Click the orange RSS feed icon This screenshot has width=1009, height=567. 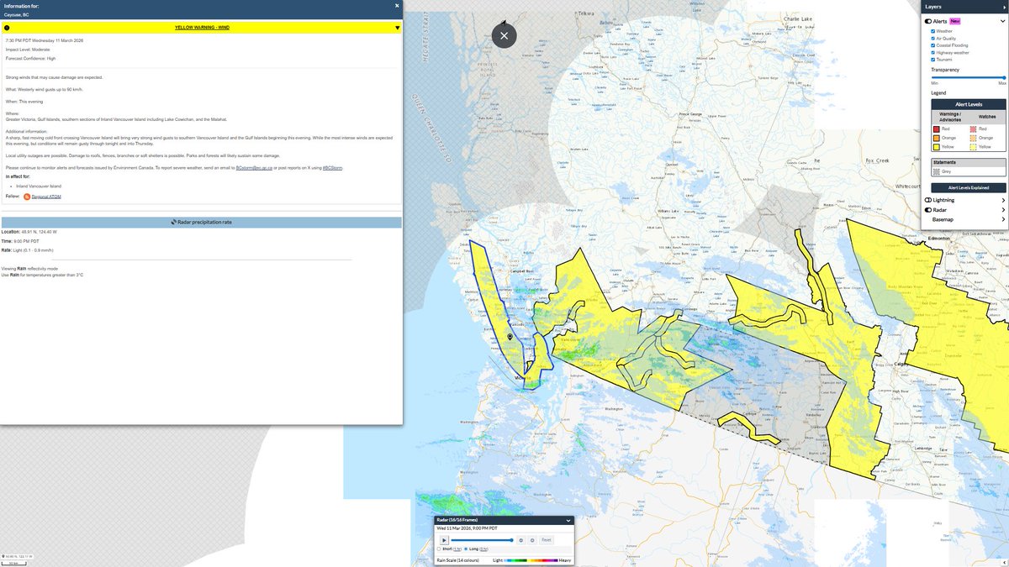click(x=27, y=196)
